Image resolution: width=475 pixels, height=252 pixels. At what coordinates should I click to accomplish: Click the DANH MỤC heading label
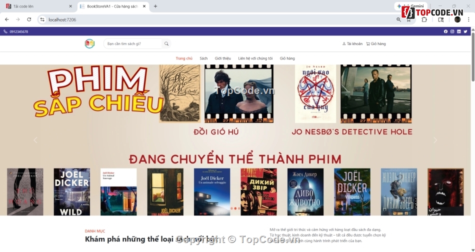[x=95, y=231]
